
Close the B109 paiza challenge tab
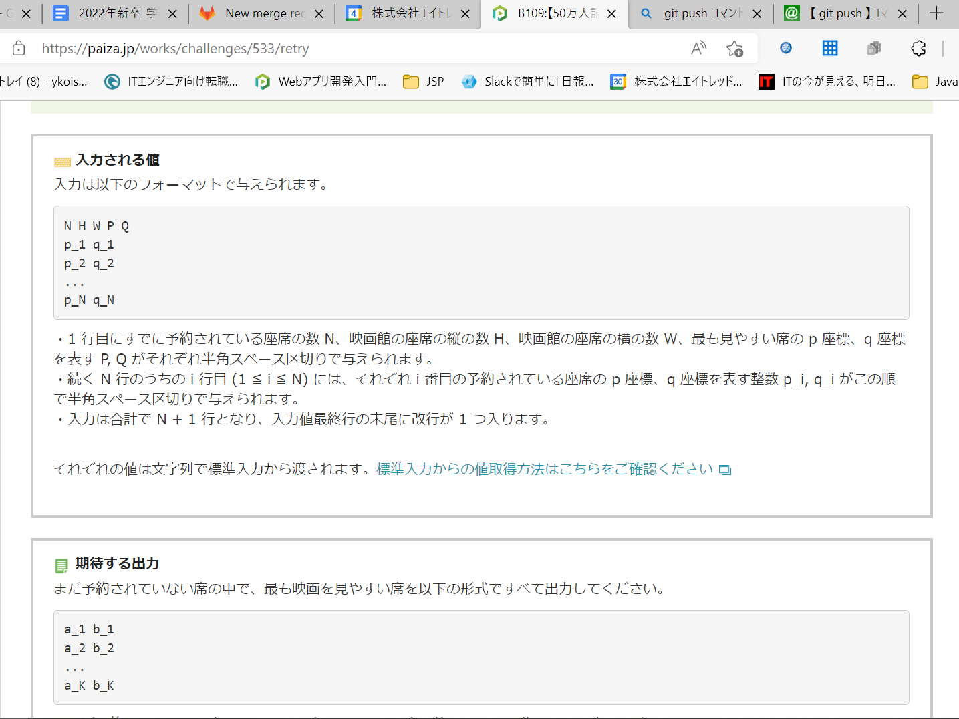click(611, 14)
